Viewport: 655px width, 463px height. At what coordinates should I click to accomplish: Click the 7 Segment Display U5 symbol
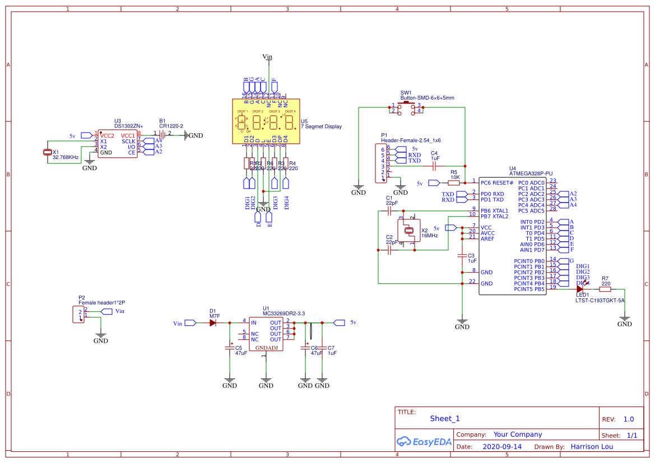pyautogui.click(x=265, y=120)
